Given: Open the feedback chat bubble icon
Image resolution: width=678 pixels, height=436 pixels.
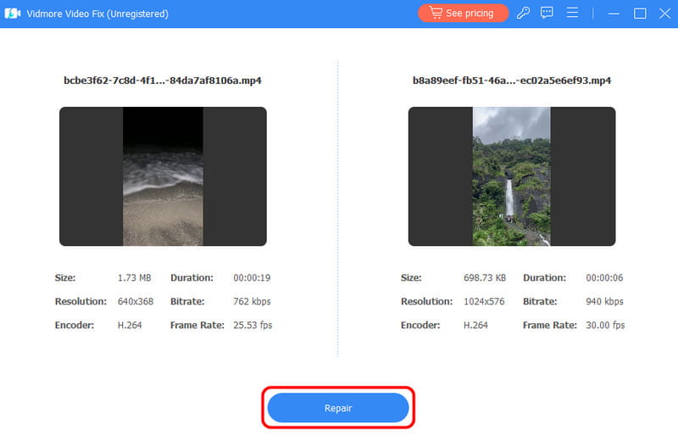Looking at the screenshot, I should (x=547, y=14).
